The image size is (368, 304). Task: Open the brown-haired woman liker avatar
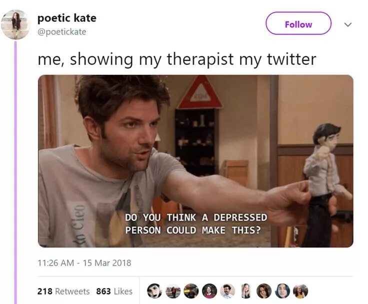264,291
